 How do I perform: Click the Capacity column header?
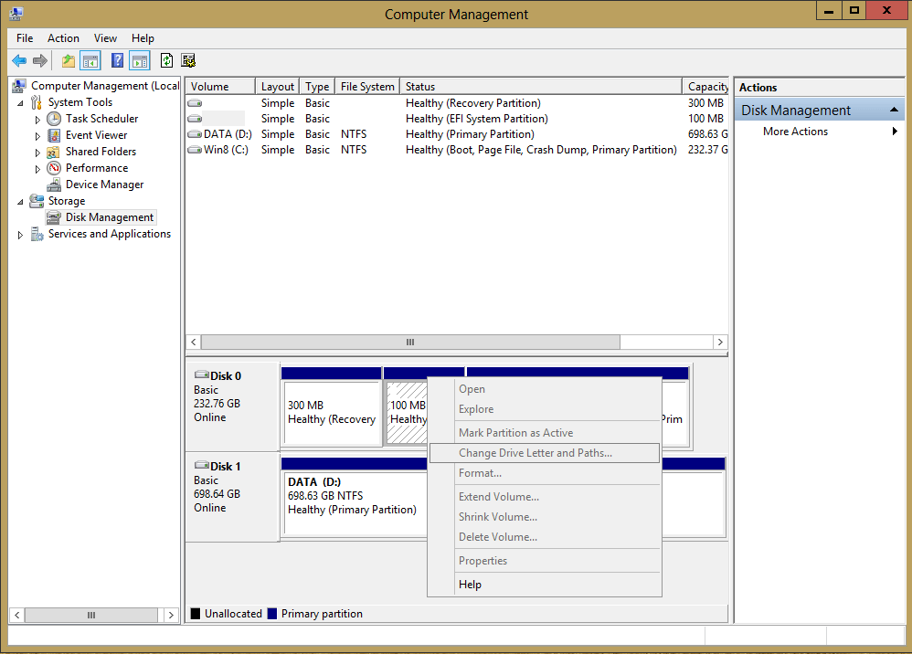point(707,87)
